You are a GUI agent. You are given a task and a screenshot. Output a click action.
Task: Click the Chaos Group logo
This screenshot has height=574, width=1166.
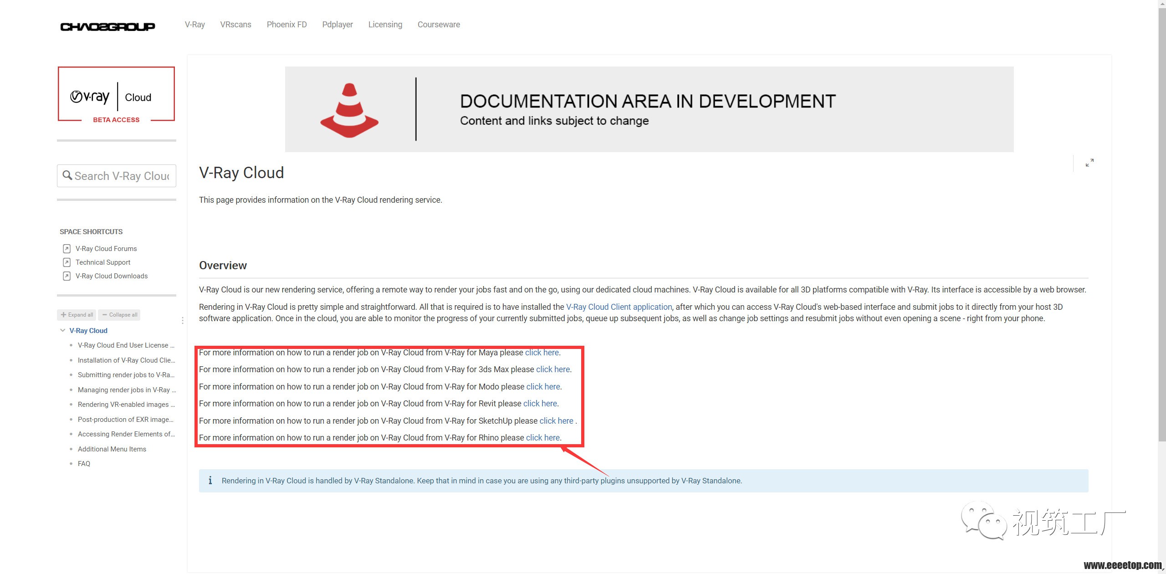tap(107, 27)
